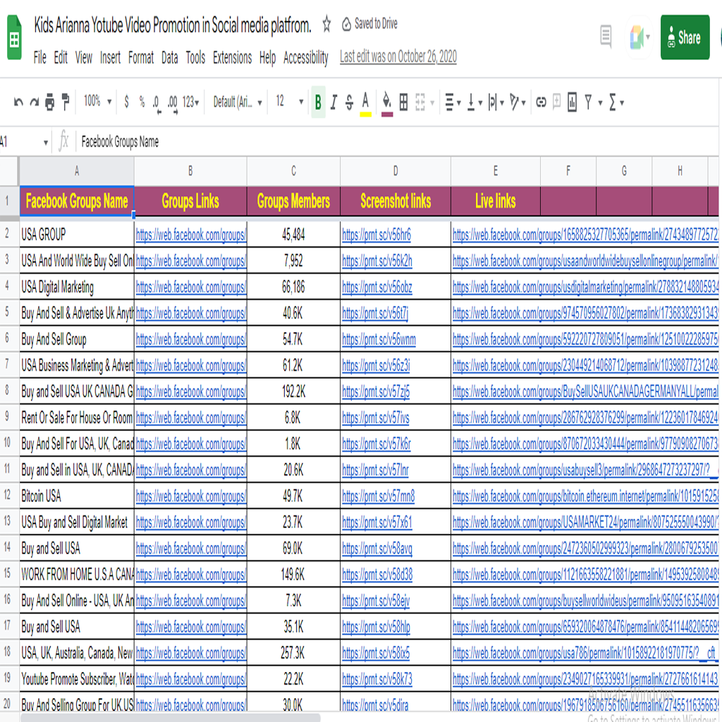722x722 pixels.
Task: Open Last edit was on October 26, 2020
Action: 398,56
